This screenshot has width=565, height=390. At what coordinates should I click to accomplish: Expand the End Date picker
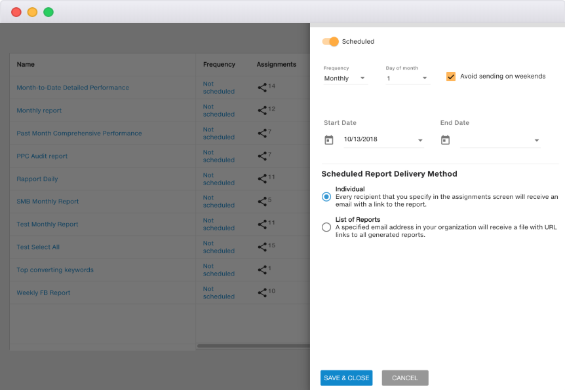tap(537, 139)
